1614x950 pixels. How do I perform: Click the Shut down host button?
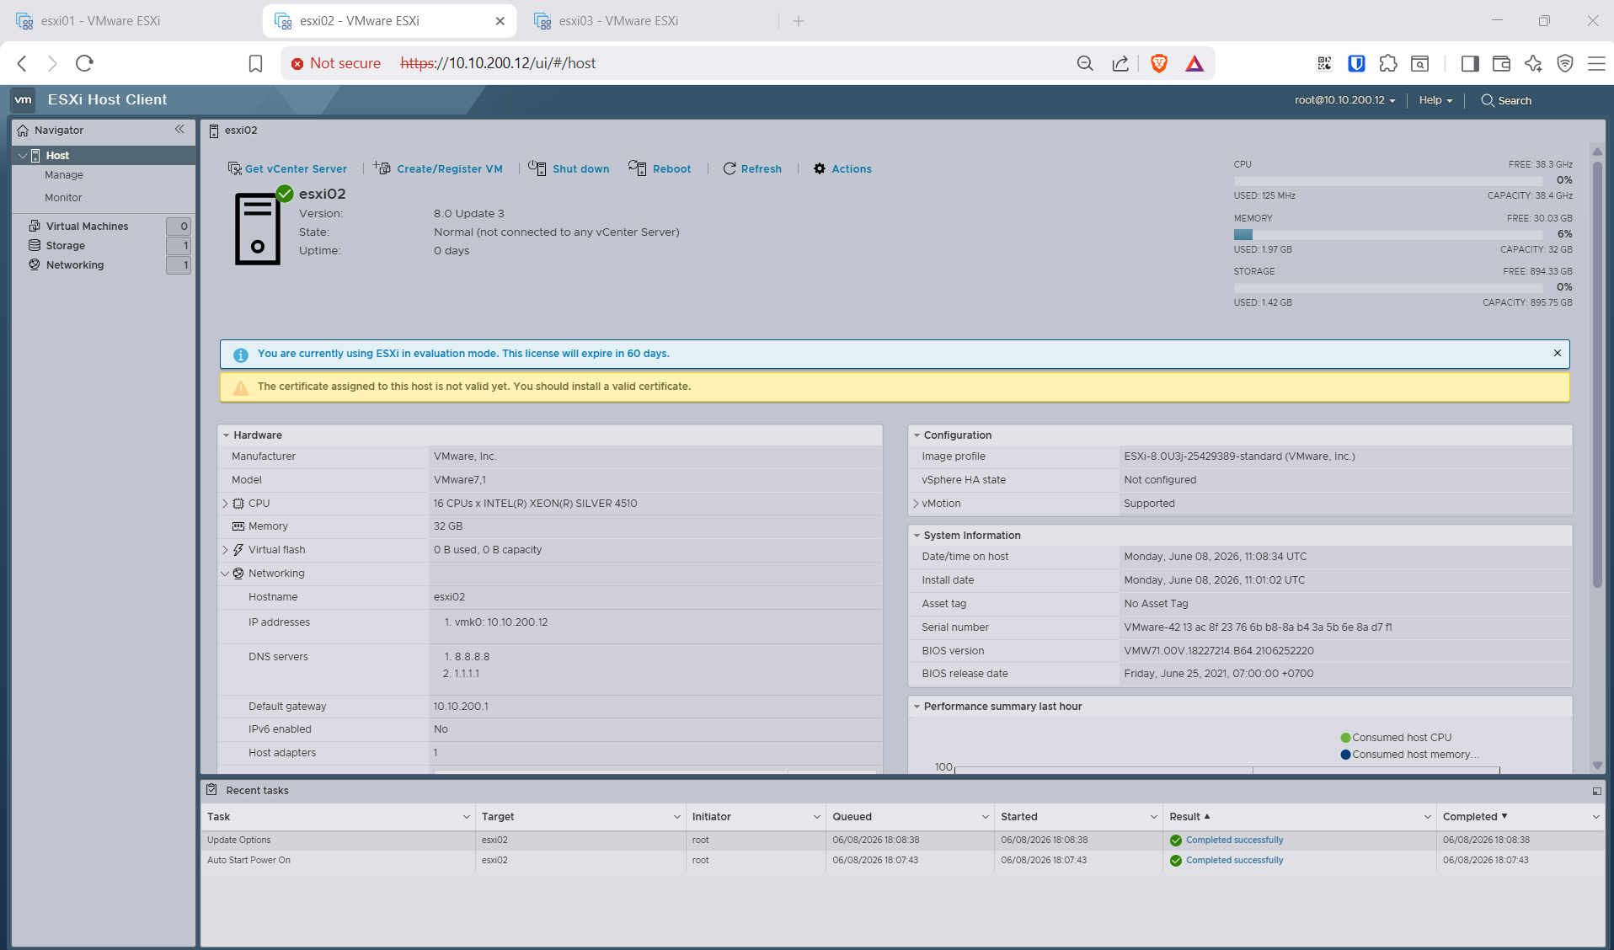tap(569, 168)
